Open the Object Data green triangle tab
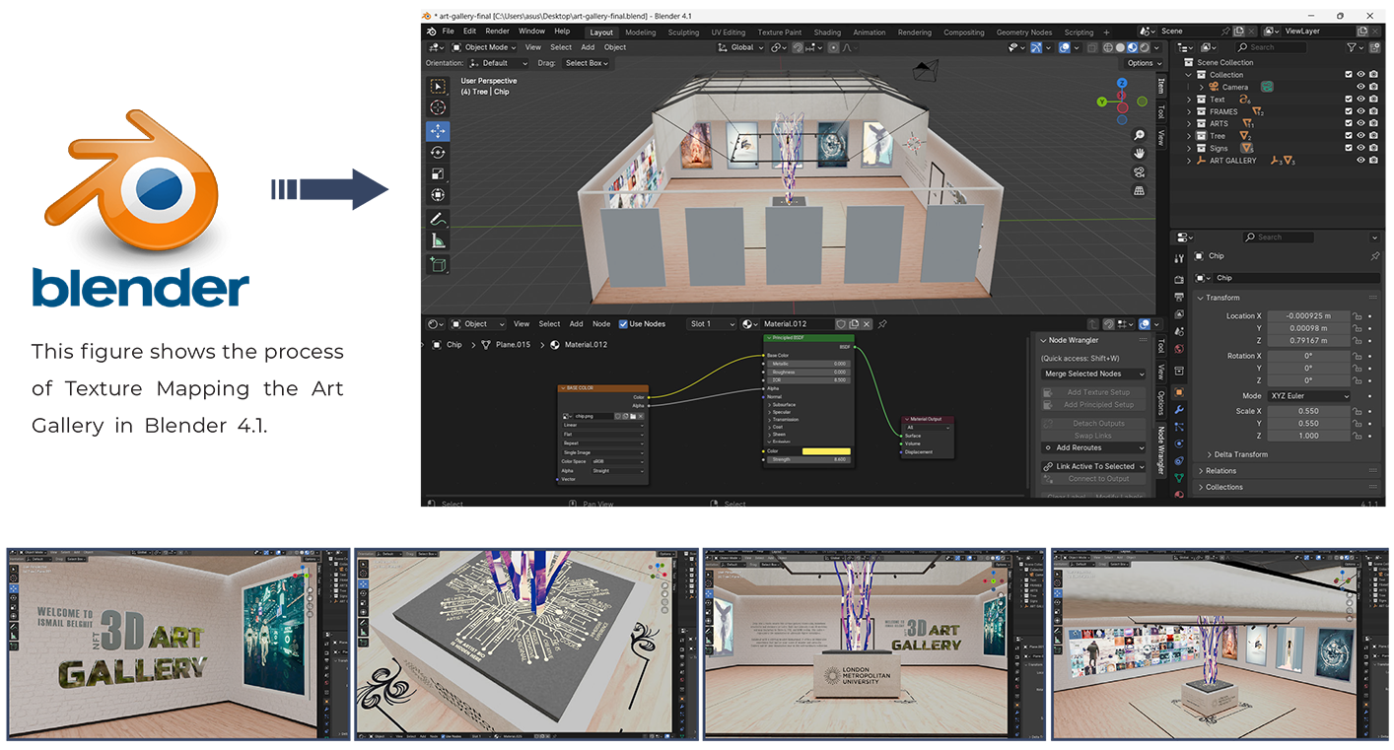The height and width of the screenshot is (750, 1394). pos(1179,478)
